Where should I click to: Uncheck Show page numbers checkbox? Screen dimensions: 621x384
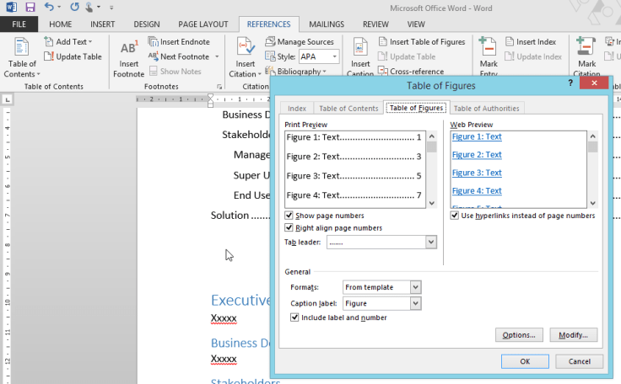coord(290,216)
